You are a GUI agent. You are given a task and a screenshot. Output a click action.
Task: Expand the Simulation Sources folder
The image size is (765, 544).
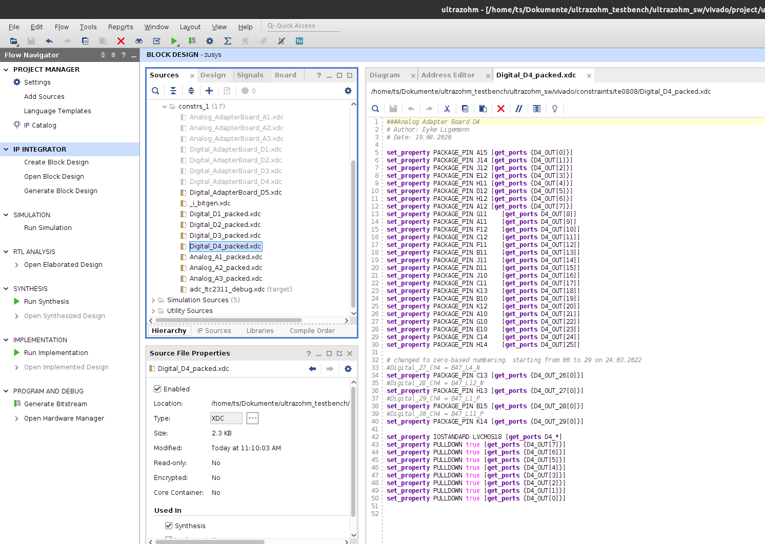(x=153, y=300)
